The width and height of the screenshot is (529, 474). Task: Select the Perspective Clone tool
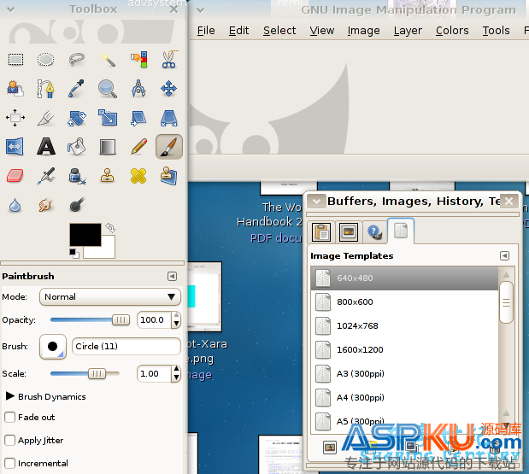169,176
